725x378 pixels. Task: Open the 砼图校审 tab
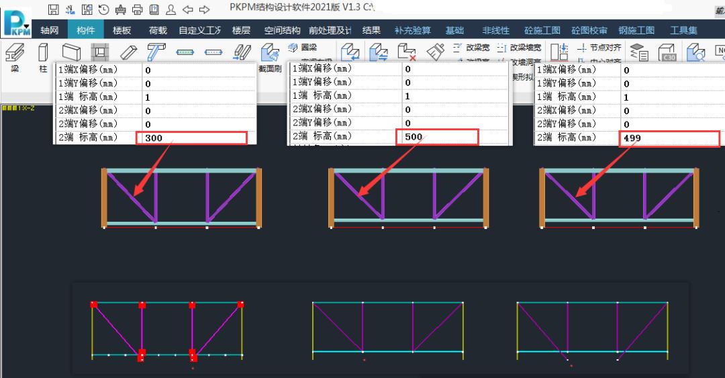[x=589, y=30]
